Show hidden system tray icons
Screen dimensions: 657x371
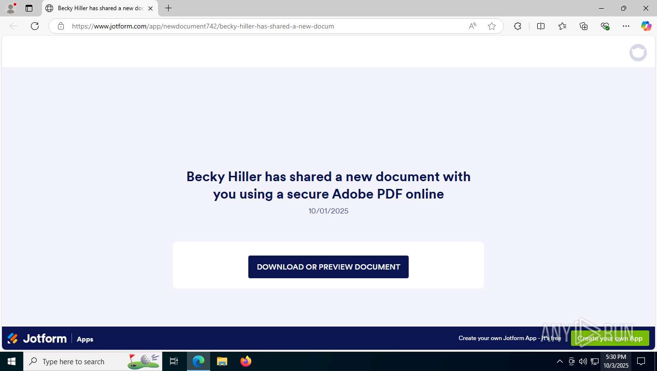pos(560,361)
